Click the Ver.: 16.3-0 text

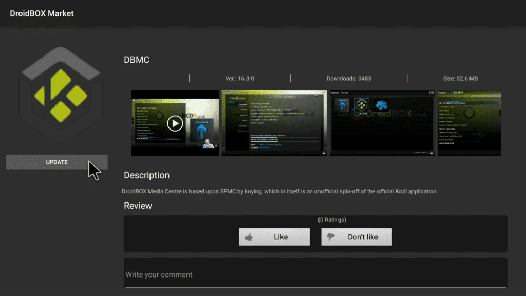[x=239, y=79]
